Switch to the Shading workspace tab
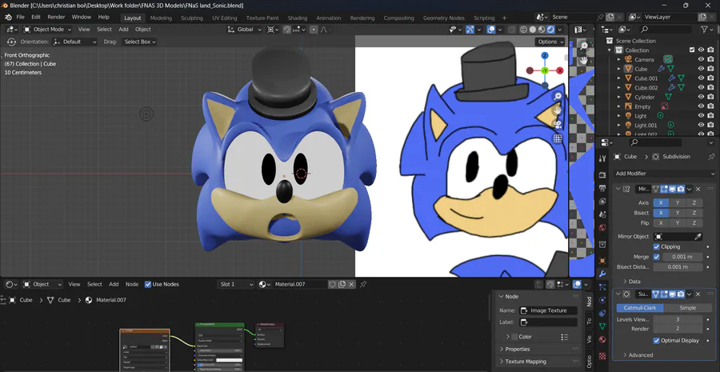The image size is (720, 372). point(297,18)
